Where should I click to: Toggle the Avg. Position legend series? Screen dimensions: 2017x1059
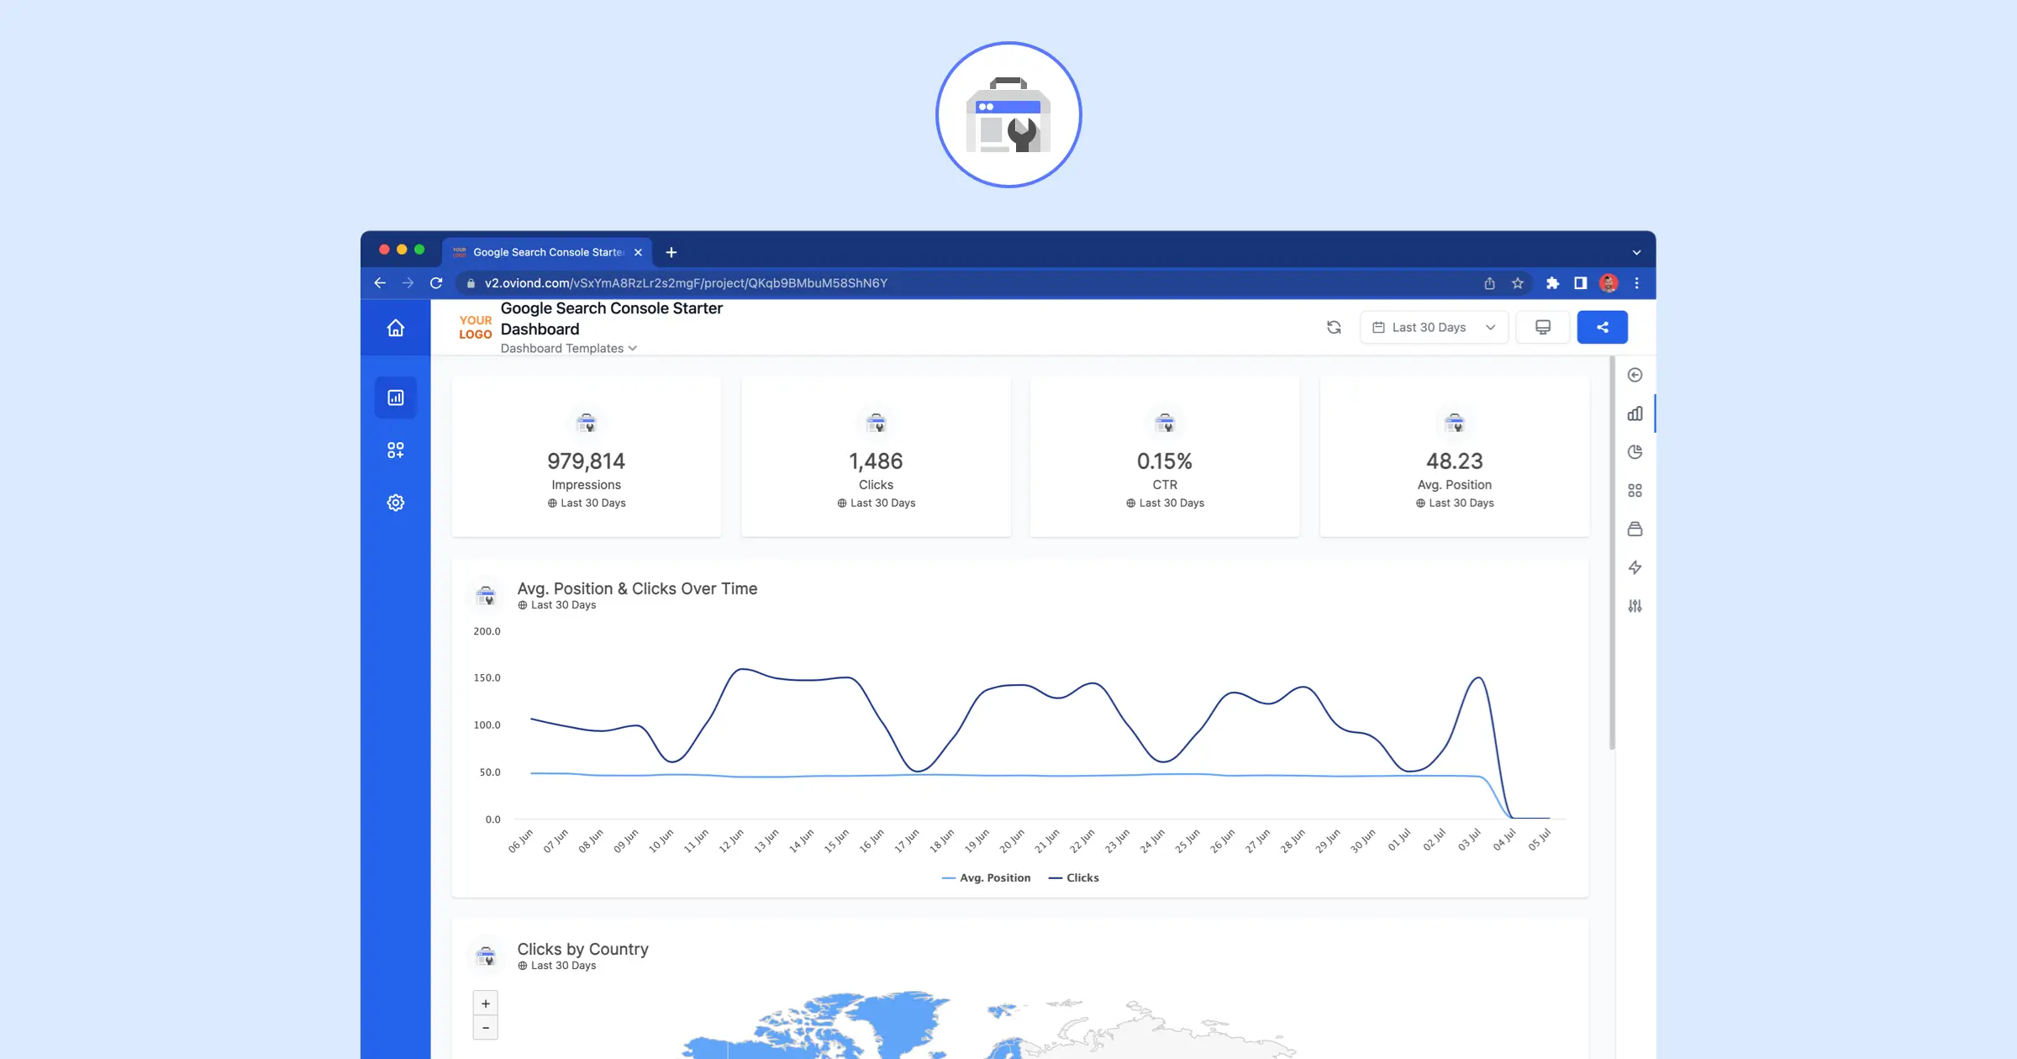(x=986, y=877)
